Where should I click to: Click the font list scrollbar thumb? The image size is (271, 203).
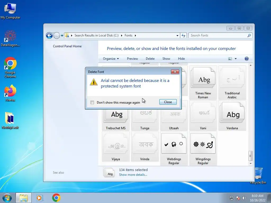coord(250,156)
